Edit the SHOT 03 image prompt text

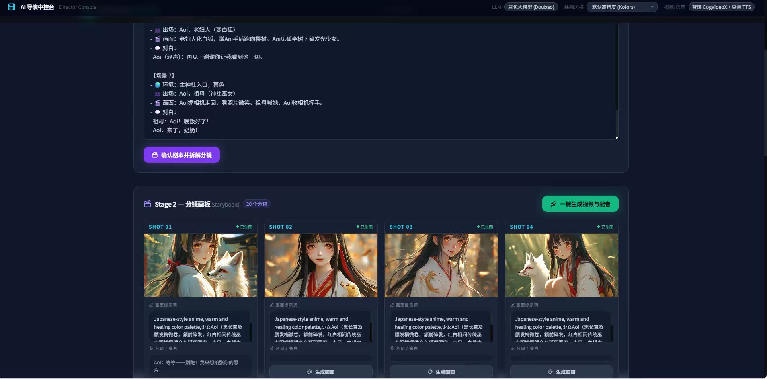coord(441,326)
